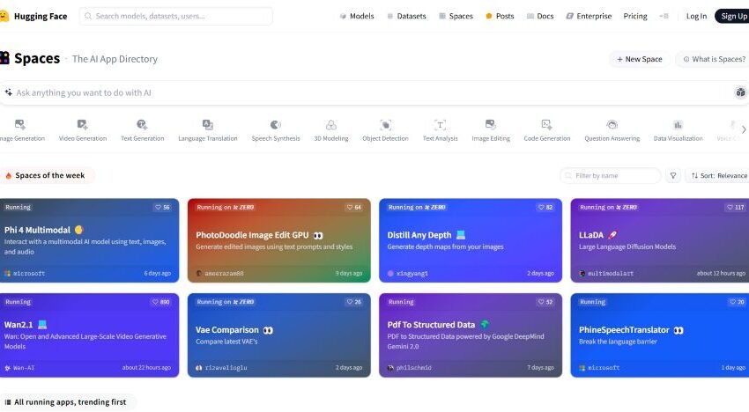Go to the Spaces nav item
The image size is (749, 412).
456,16
